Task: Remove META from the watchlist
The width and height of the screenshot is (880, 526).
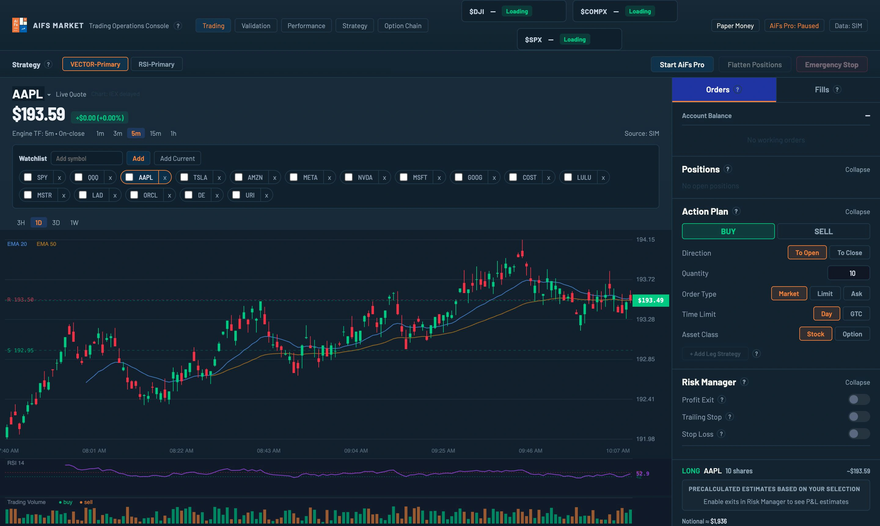Action: [x=329, y=178]
